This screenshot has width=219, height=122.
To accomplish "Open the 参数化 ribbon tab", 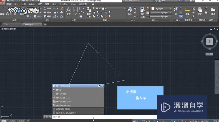I will pos(32,4).
